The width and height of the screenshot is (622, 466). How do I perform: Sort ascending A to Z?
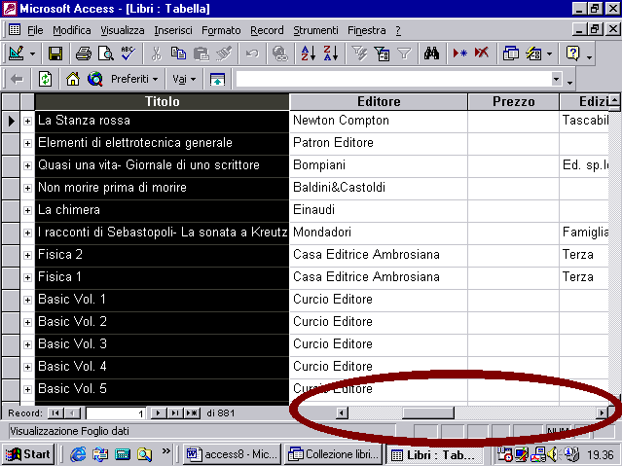point(309,54)
